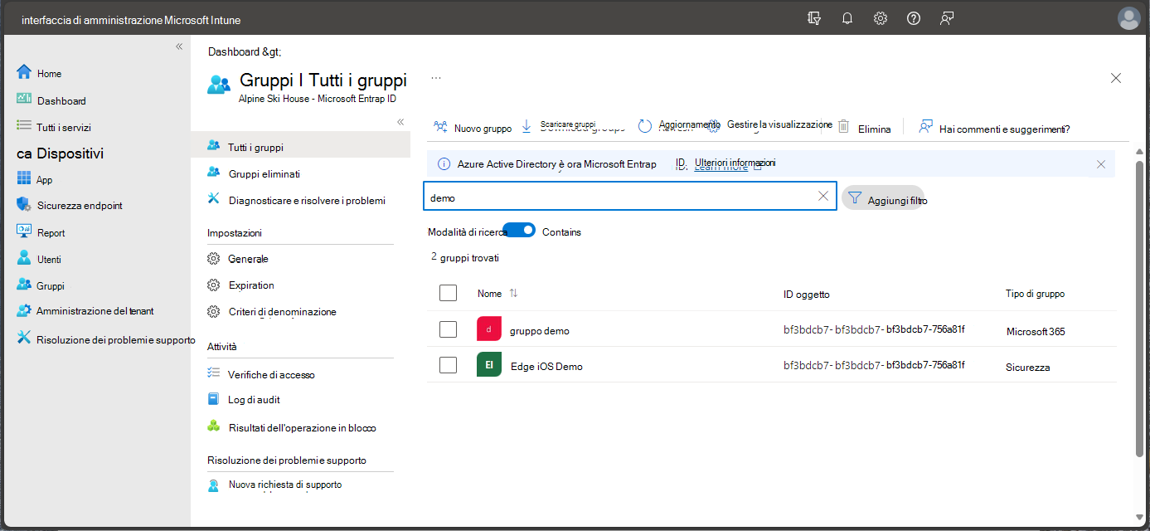This screenshot has height=531, width=1150.
Task: Click the Tipo di gruppo column header
Action: (1035, 294)
